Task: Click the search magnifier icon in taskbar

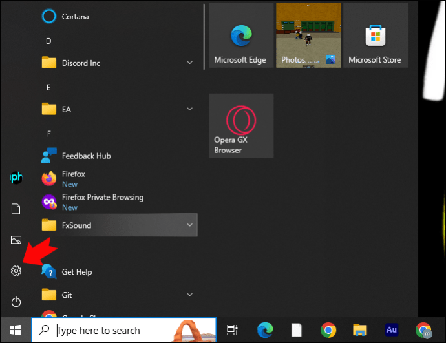Action: click(44, 330)
